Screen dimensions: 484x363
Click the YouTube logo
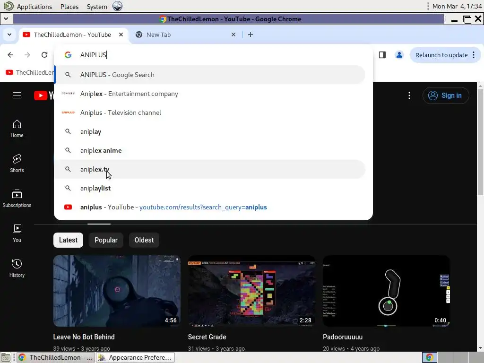point(44,95)
